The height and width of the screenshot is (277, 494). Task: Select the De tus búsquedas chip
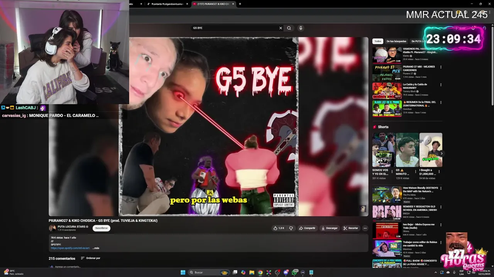(x=396, y=41)
